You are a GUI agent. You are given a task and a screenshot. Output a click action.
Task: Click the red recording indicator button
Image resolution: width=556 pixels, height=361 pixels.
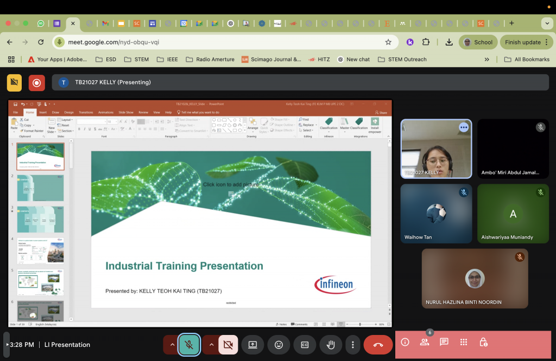[36, 83]
